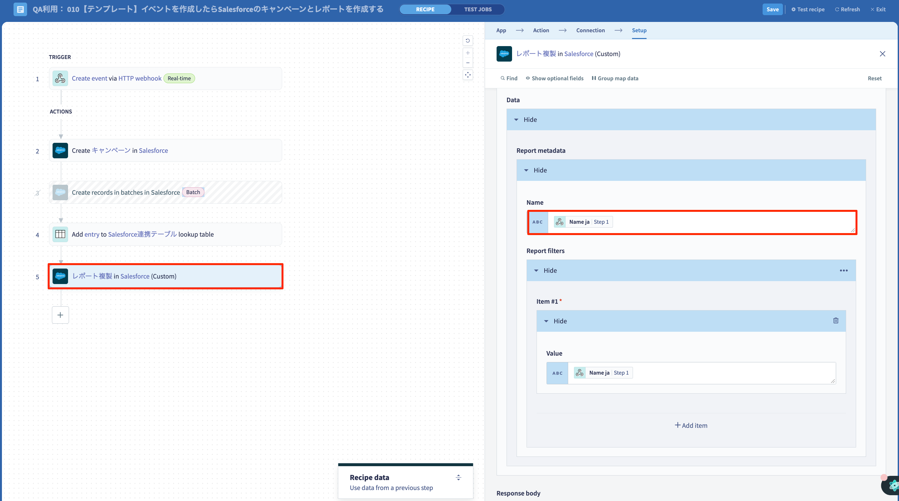Click lookup table icon in step 4

[x=60, y=234]
